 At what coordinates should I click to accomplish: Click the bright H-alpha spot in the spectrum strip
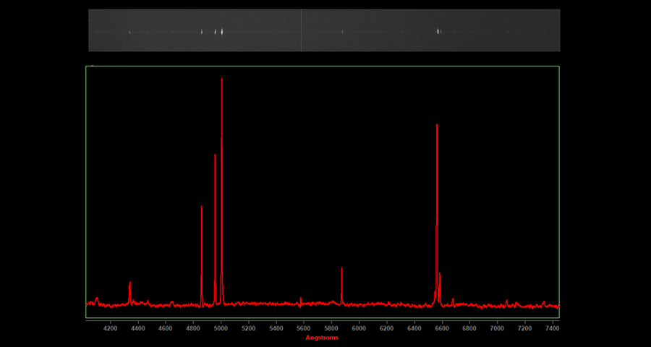(438, 31)
